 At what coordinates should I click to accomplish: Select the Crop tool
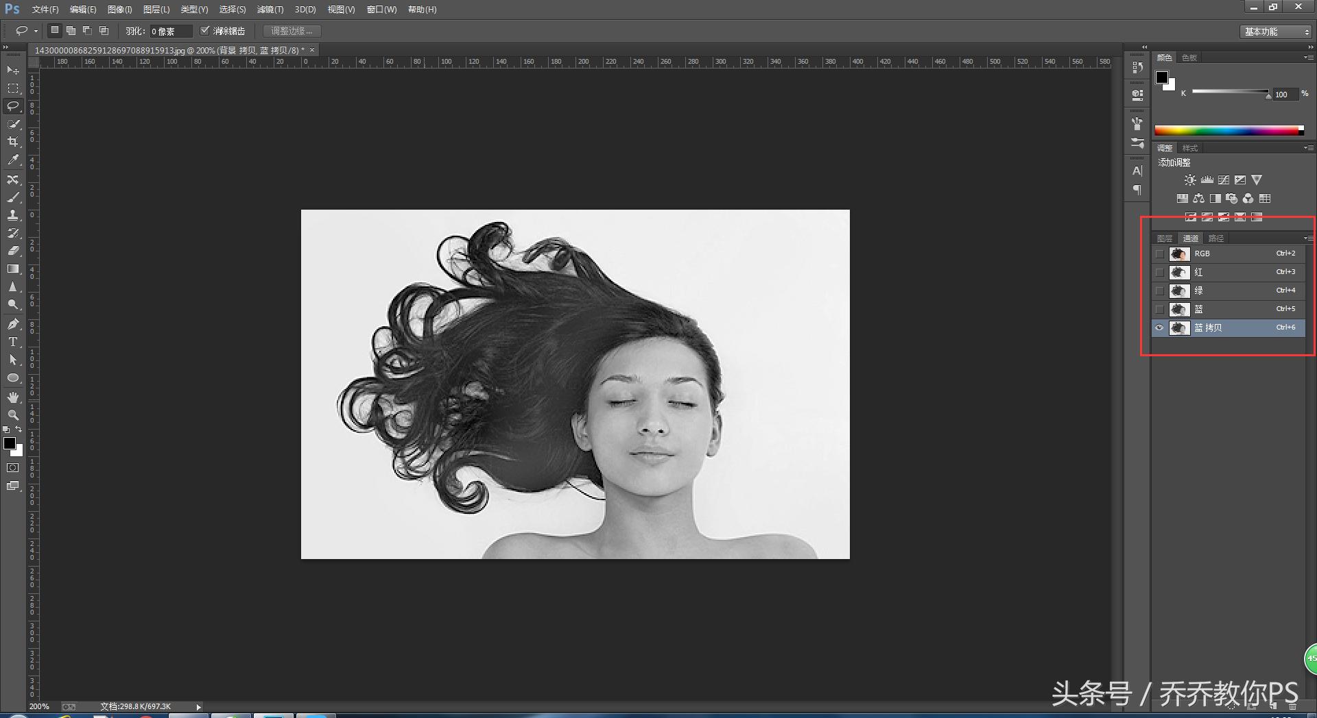13,142
